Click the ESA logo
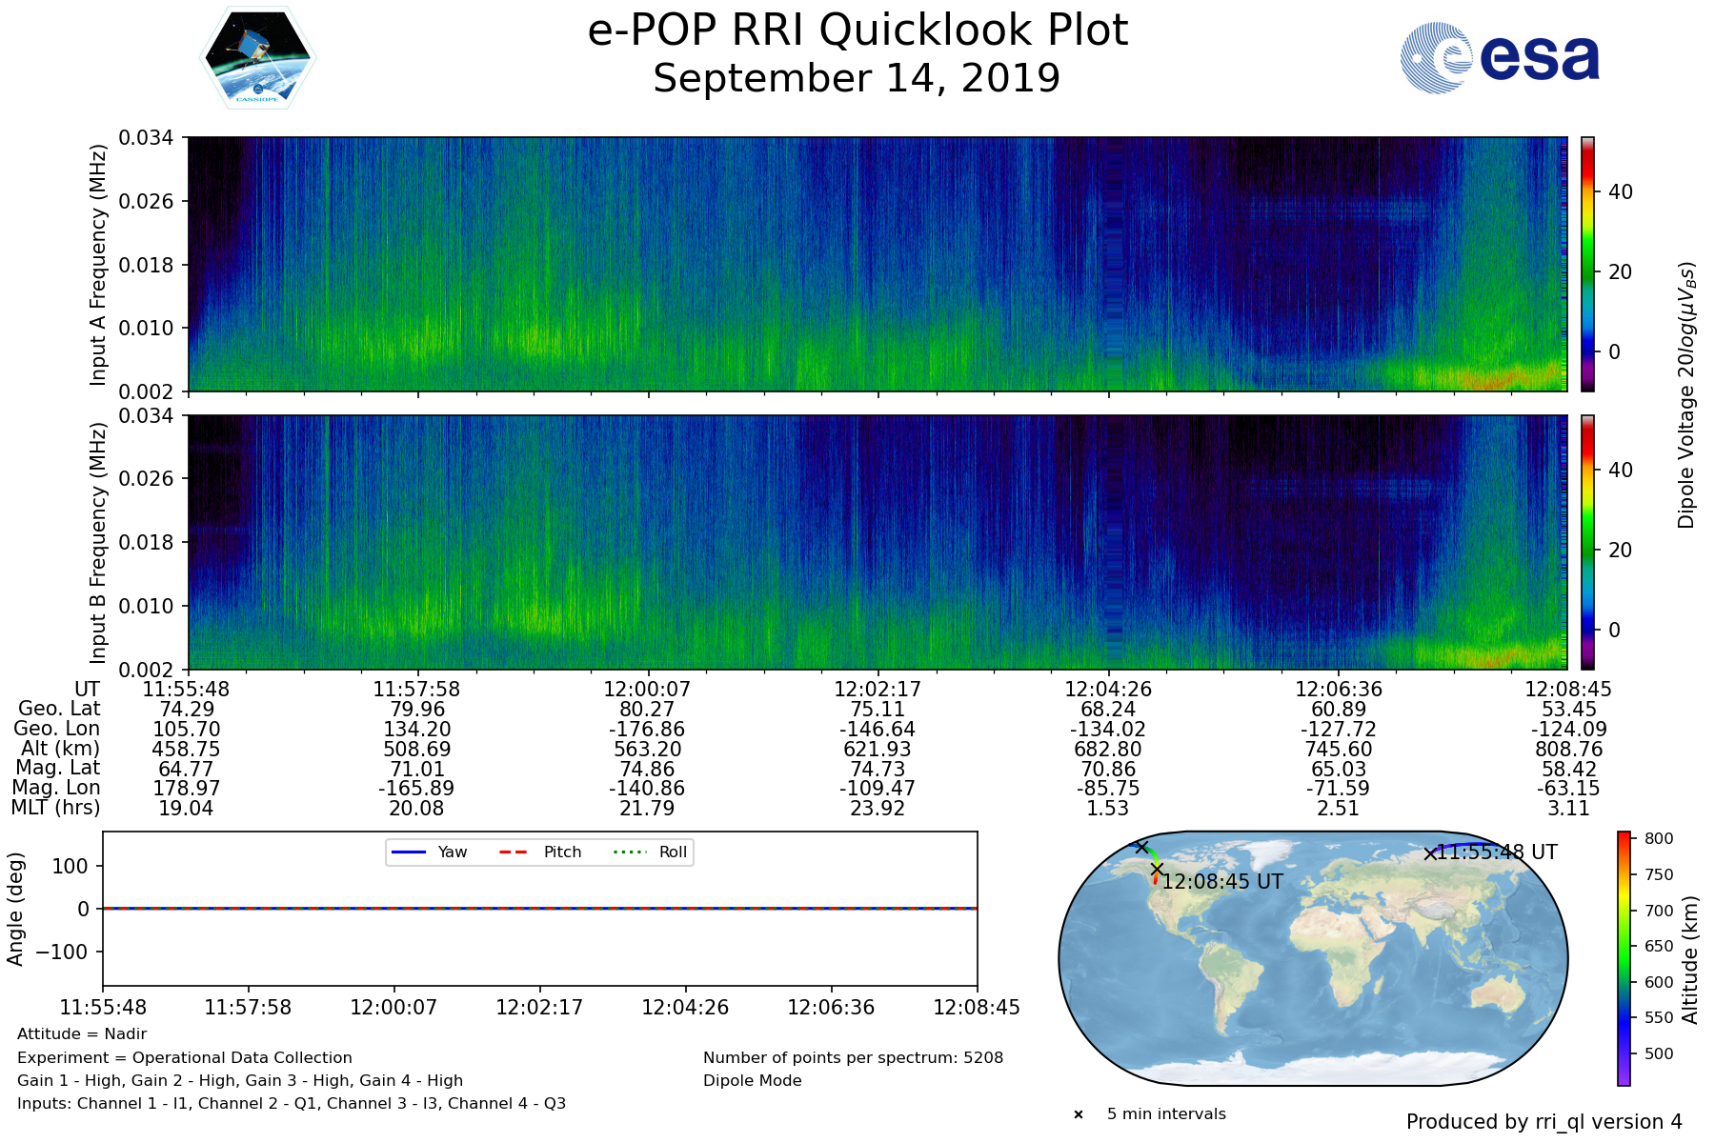Image resolution: width=1715 pixels, height=1143 pixels. (x=1500, y=58)
